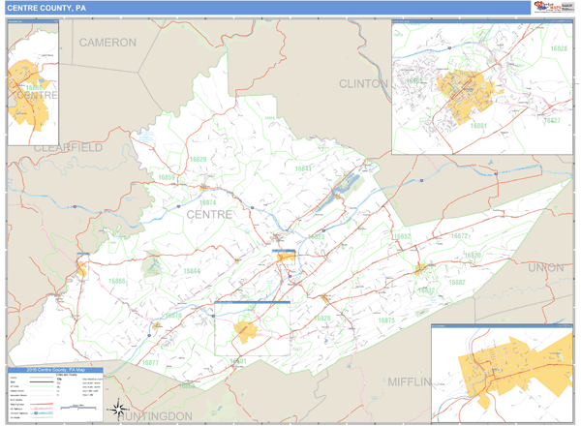The width and height of the screenshot is (581, 426).
Task: Click ZIP code 16872 label
Action: [459, 236]
